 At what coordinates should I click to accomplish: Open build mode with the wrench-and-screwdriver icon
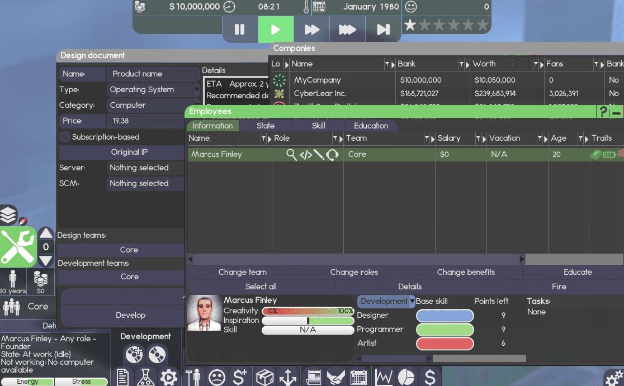pos(18,247)
